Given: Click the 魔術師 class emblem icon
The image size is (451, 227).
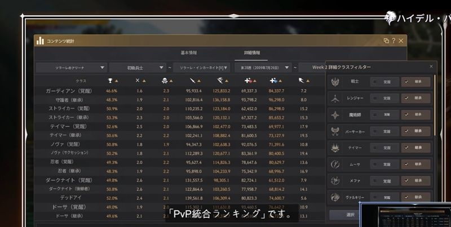Looking at the screenshot, I should tap(335, 115).
